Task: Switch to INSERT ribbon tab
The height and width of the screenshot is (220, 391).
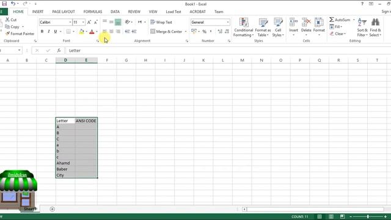Action: tap(38, 12)
